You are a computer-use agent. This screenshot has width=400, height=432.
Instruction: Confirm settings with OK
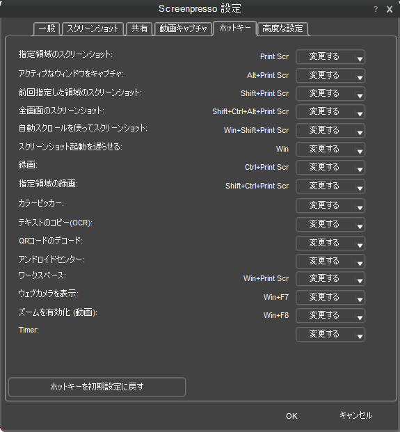click(291, 416)
